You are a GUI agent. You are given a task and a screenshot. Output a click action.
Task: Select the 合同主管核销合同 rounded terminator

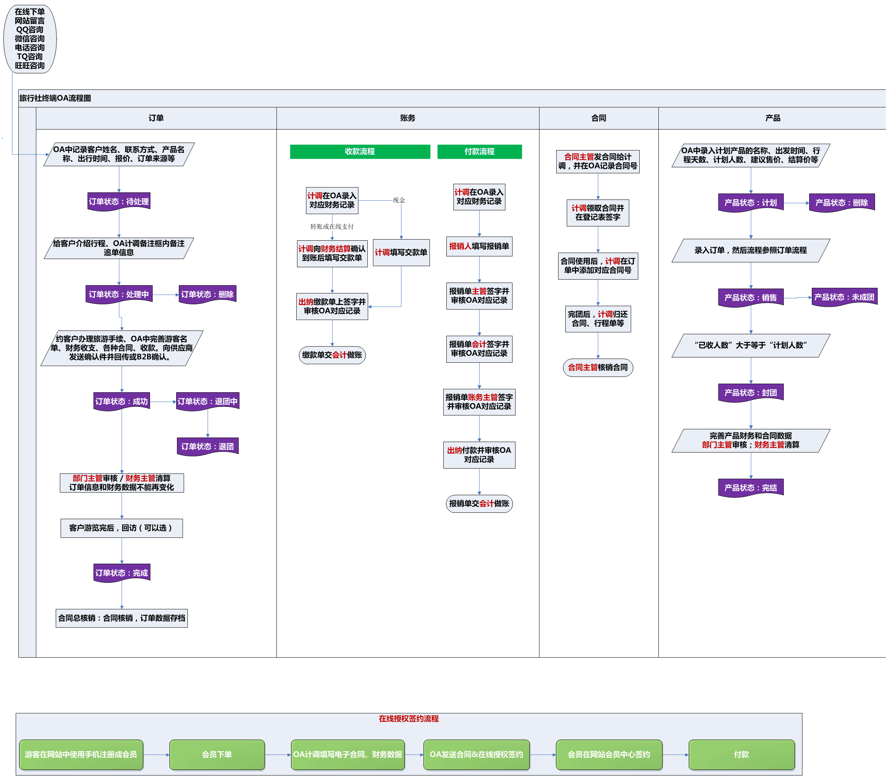(597, 367)
